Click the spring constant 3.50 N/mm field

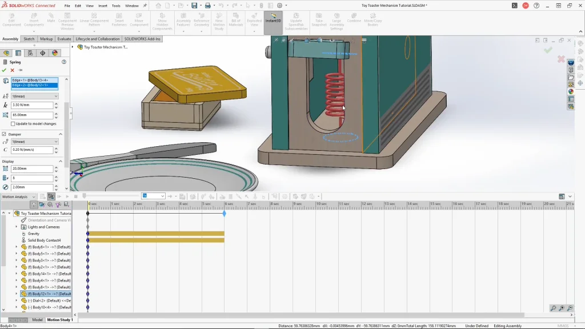(x=32, y=105)
